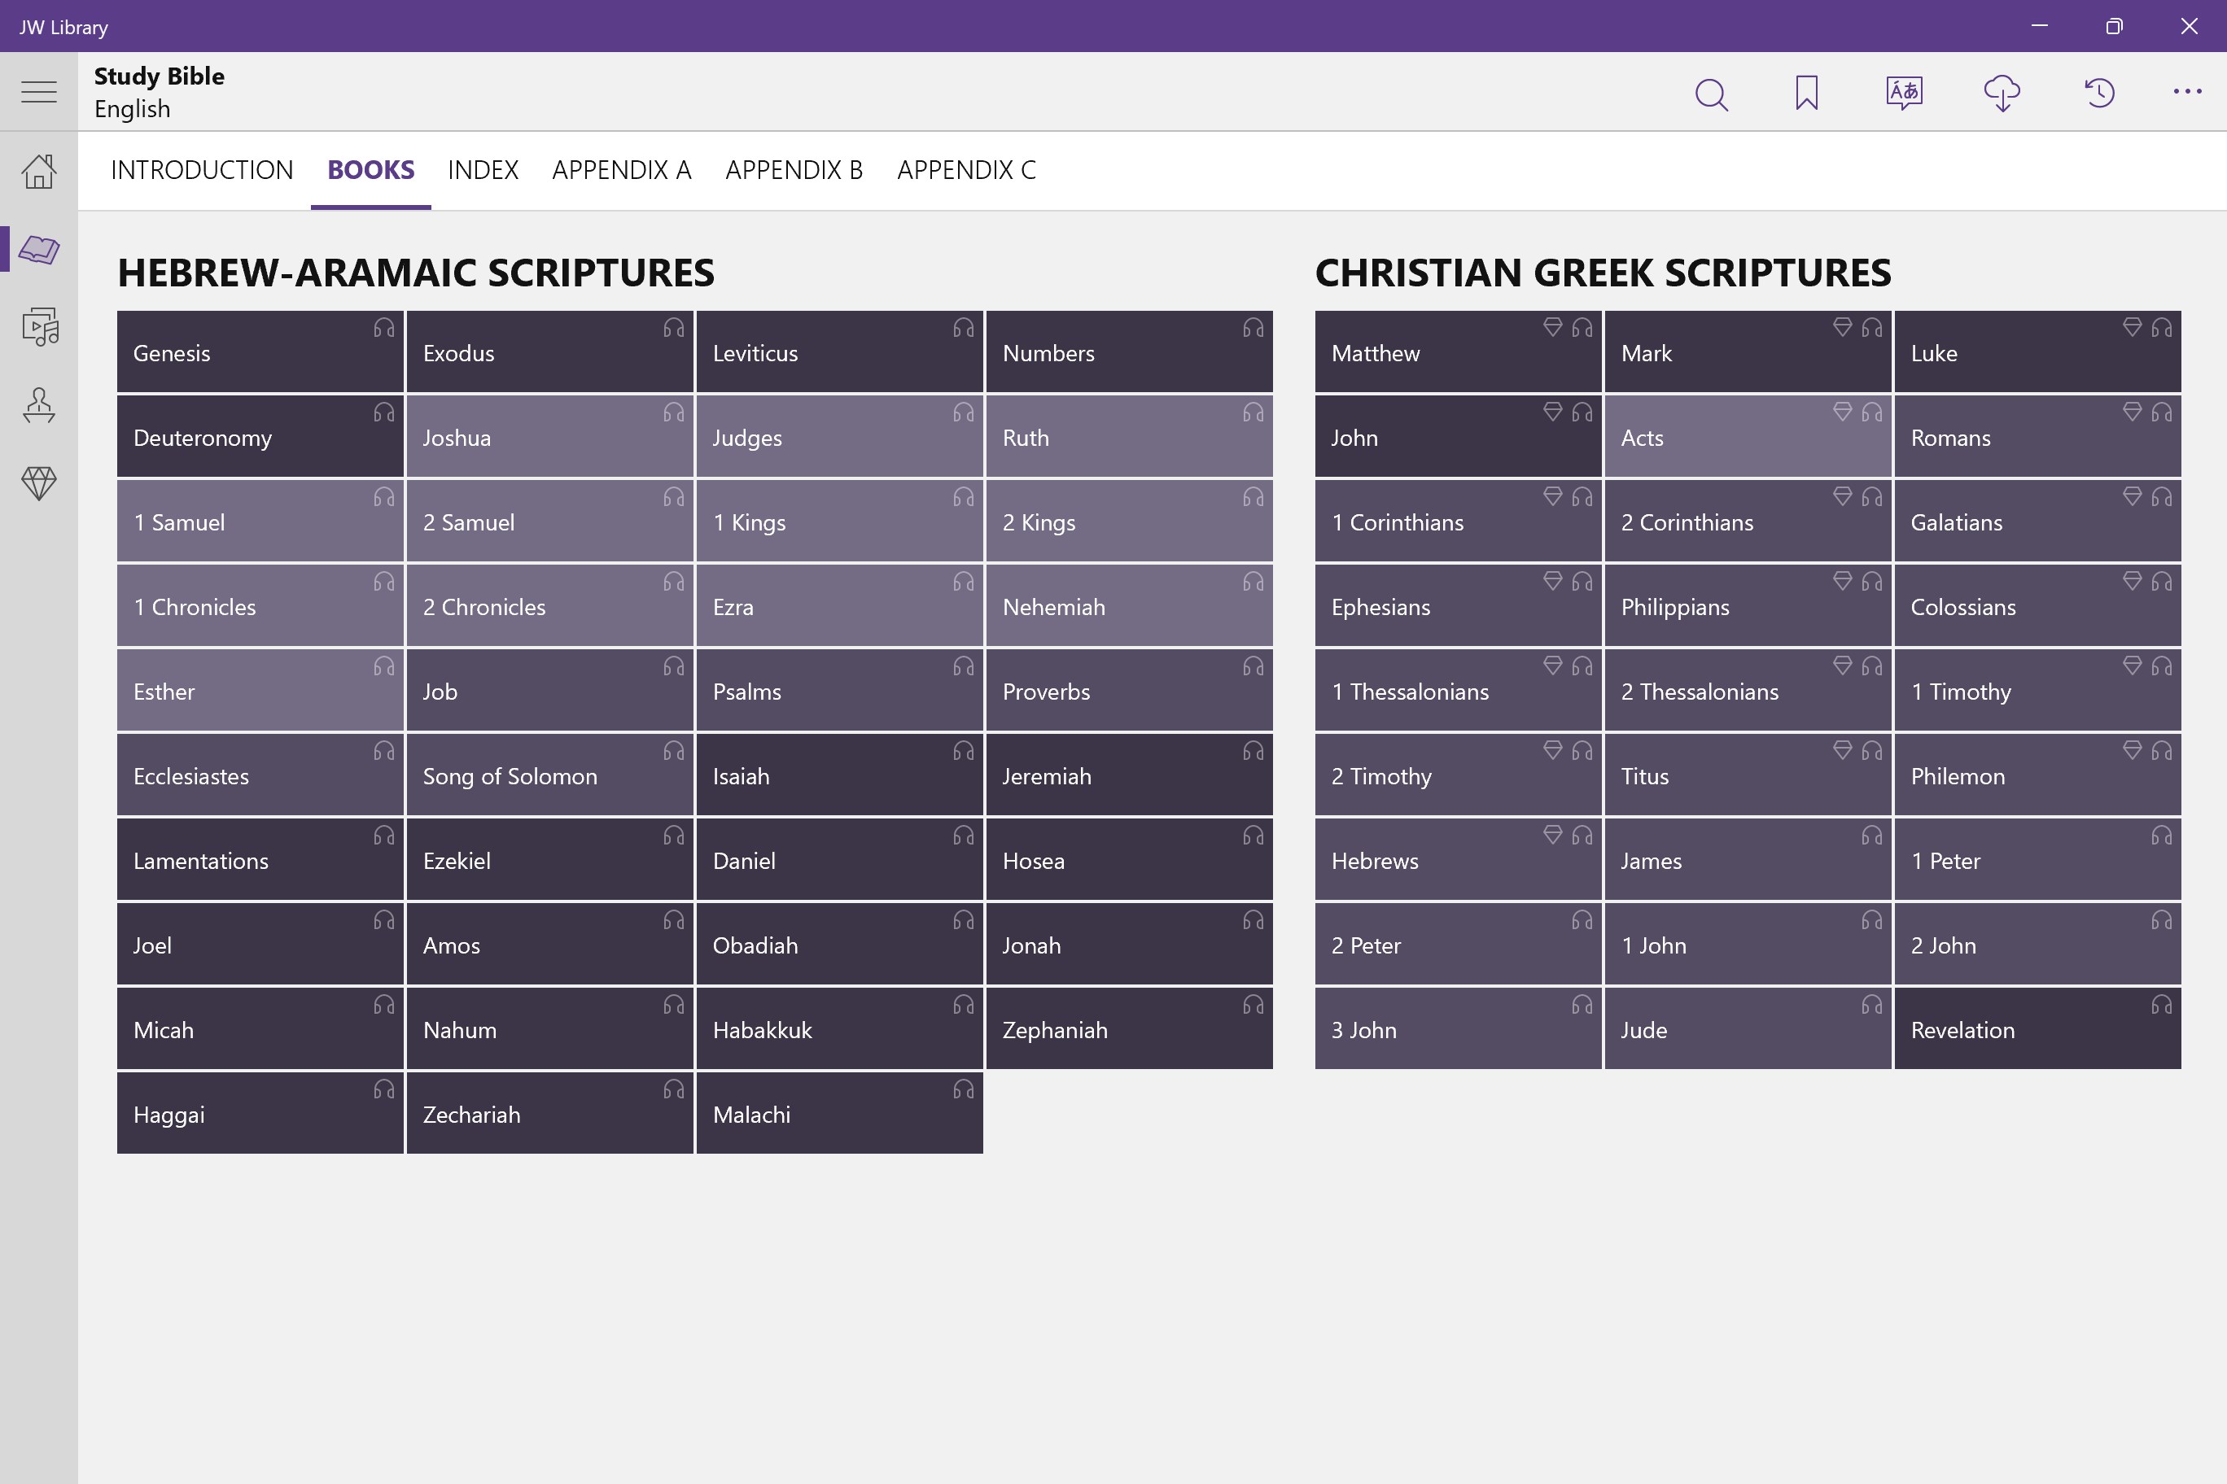Open the book of Song of Solomon
Image resolution: width=2227 pixels, height=1484 pixels.
coord(549,775)
